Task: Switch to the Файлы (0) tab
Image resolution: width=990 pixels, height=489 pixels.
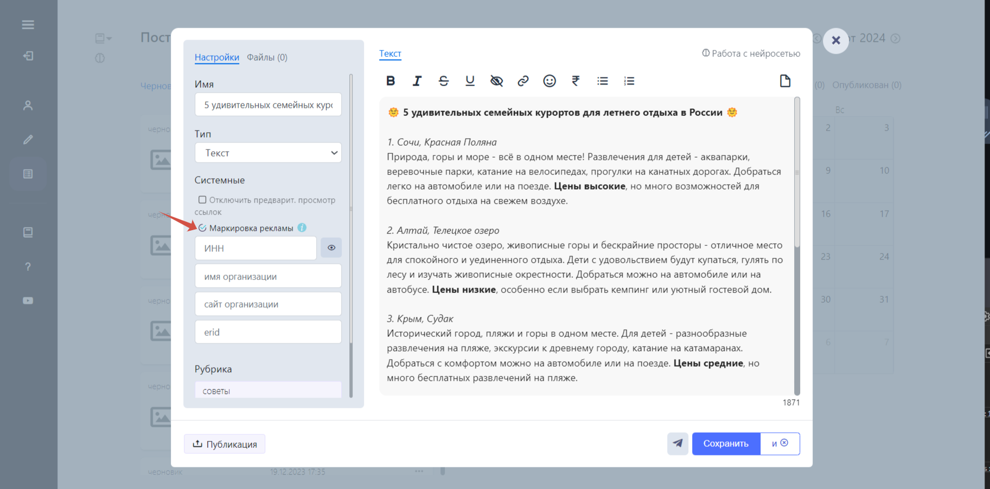Action: coord(267,57)
